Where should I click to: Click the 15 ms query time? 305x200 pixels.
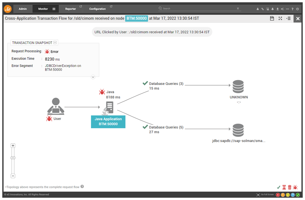(x=154, y=88)
